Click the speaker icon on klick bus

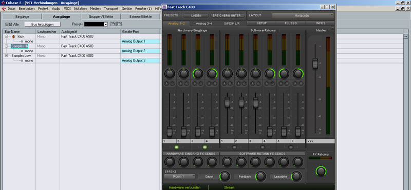point(13,36)
